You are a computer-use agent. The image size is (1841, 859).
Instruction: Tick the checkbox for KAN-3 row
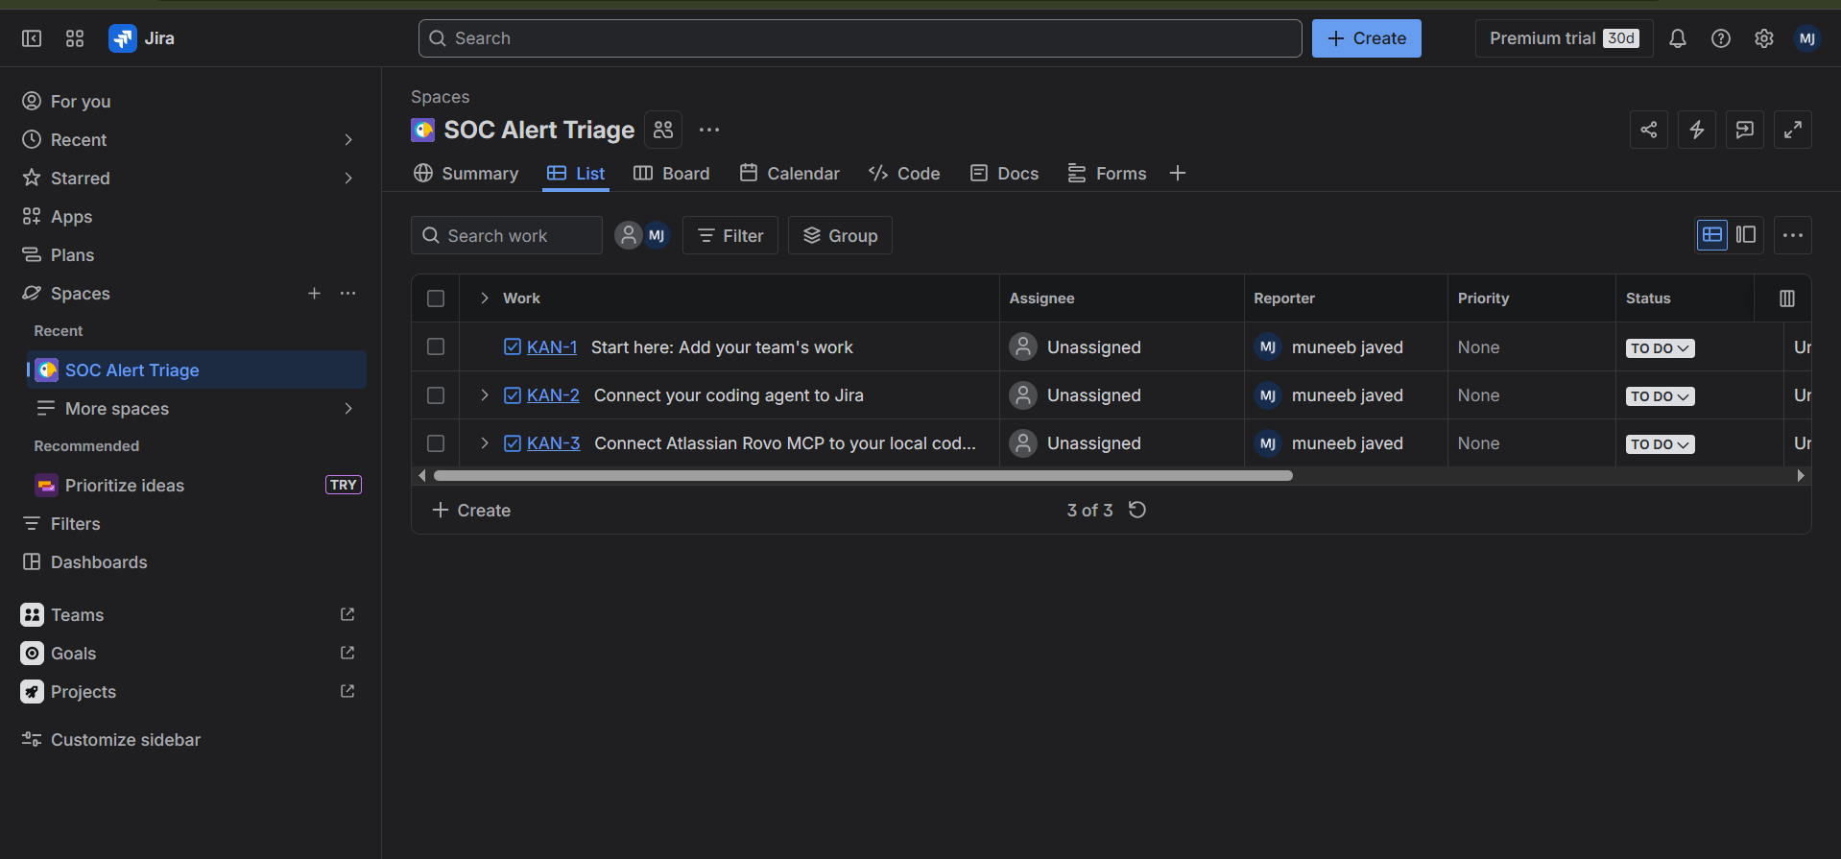pos(436,442)
